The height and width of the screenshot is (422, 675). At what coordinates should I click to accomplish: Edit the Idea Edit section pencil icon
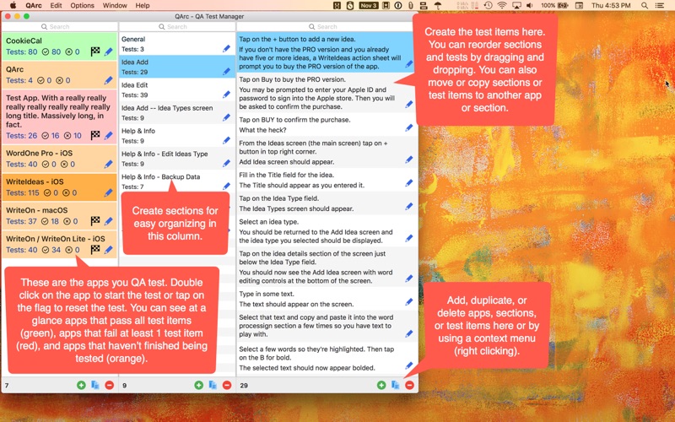pos(226,95)
